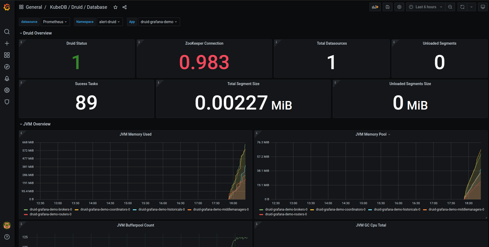
Task: Open the Grafana home logo
Action: (x=7, y=7)
